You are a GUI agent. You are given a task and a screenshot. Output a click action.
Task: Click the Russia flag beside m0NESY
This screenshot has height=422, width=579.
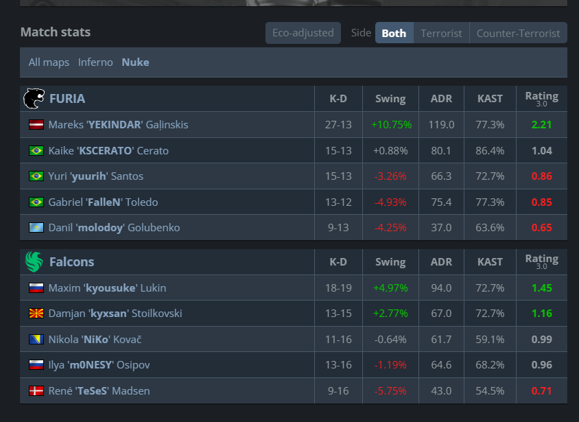[x=36, y=365]
